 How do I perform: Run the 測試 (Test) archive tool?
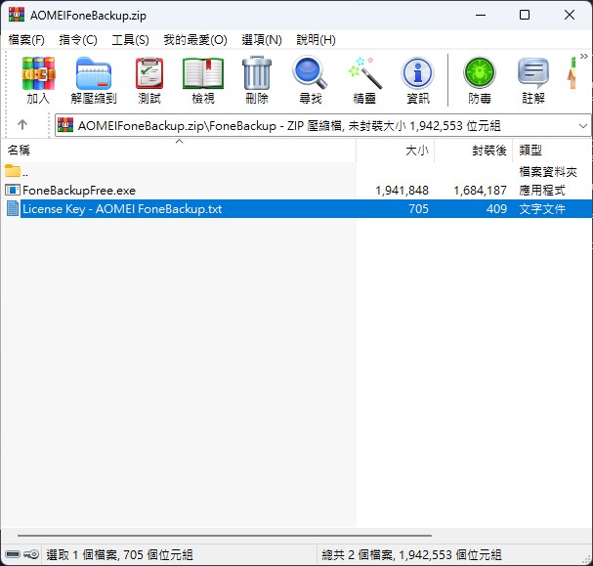click(149, 80)
